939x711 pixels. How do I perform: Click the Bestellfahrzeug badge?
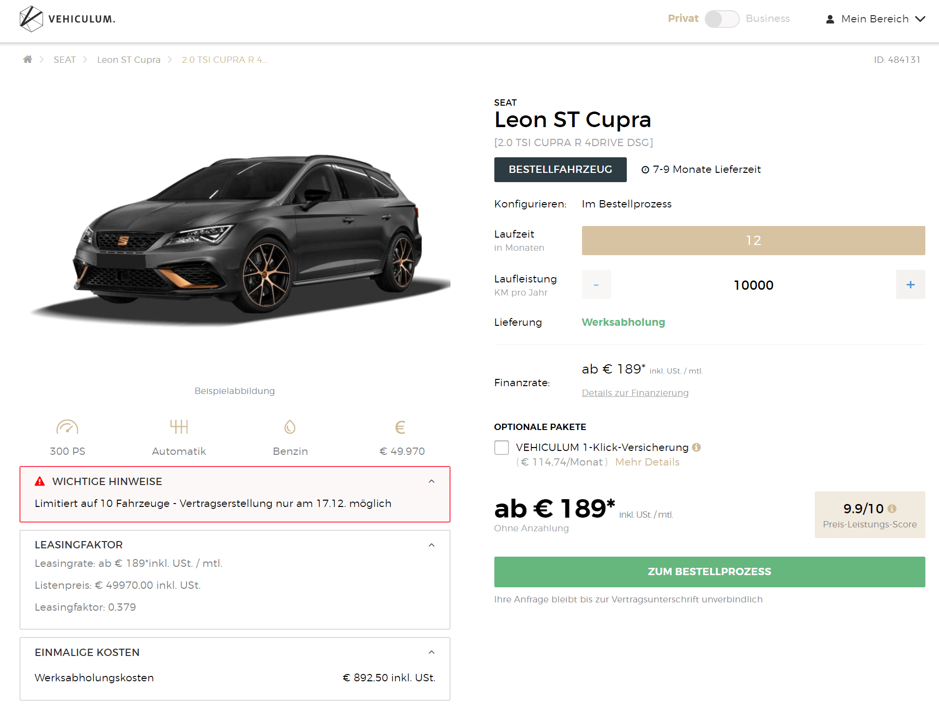(560, 169)
